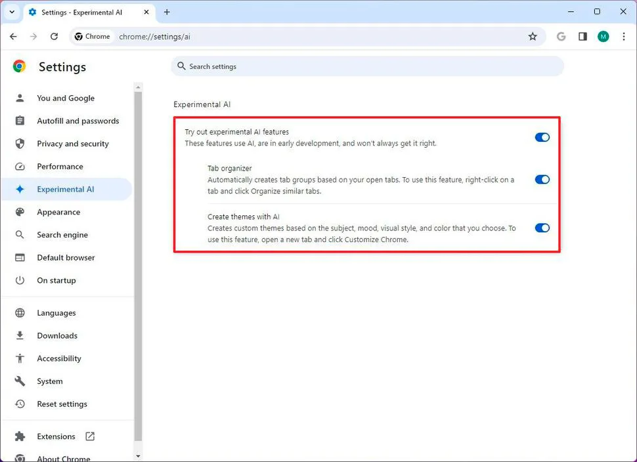The height and width of the screenshot is (462, 637).
Task: Click the address bar URL chrome://settings/ai
Action: pyautogui.click(x=154, y=37)
